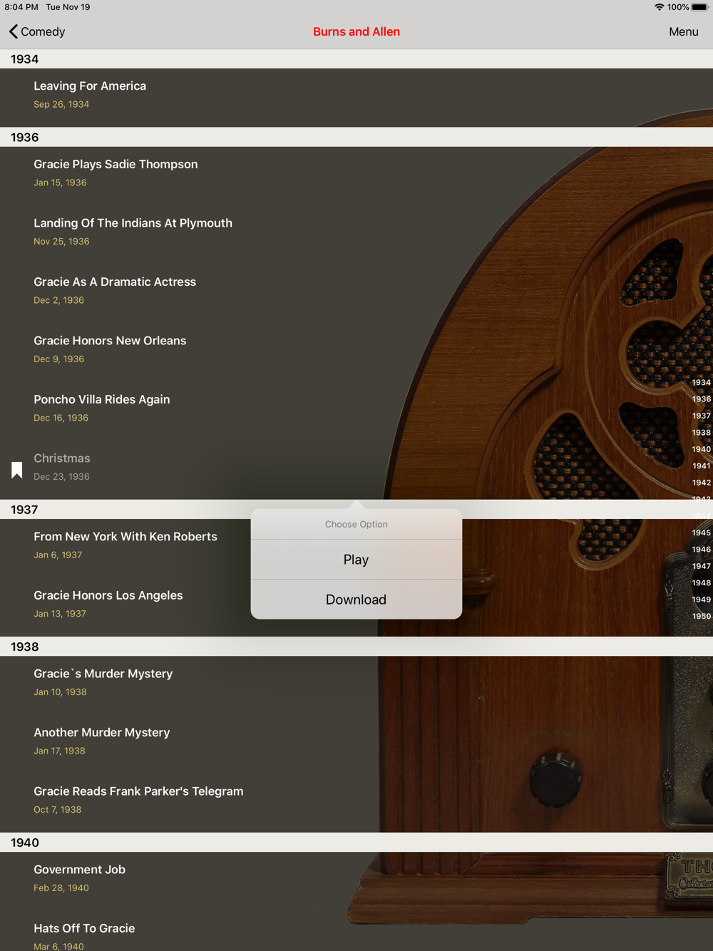The height and width of the screenshot is (951, 713).
Task: Tap the Burns and Allen title
Action: coord(356,31)
